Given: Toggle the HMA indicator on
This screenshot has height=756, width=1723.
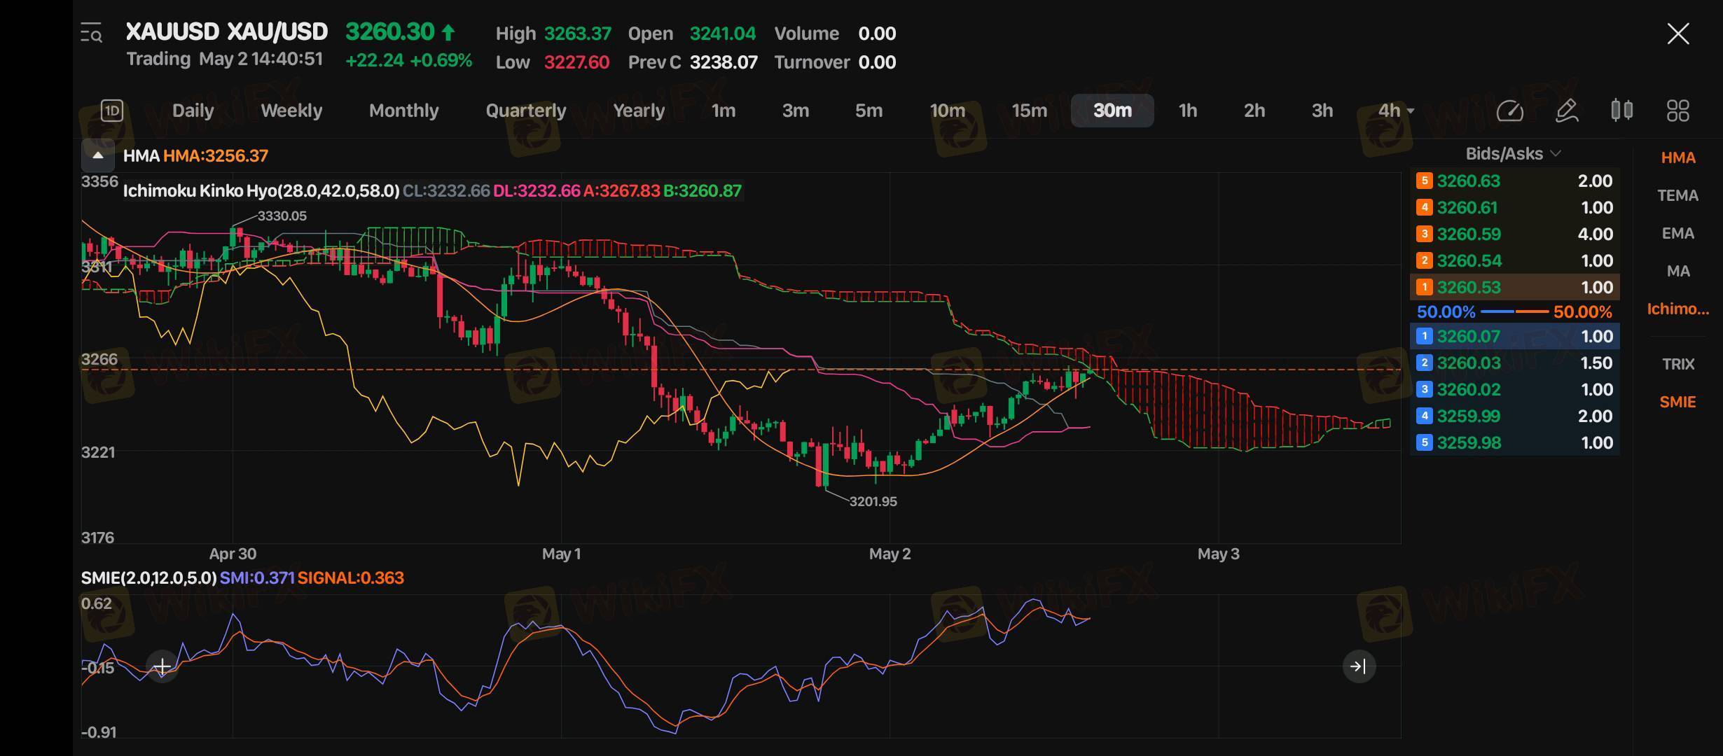Looking at the screenshot, I should click(1677, 158).
